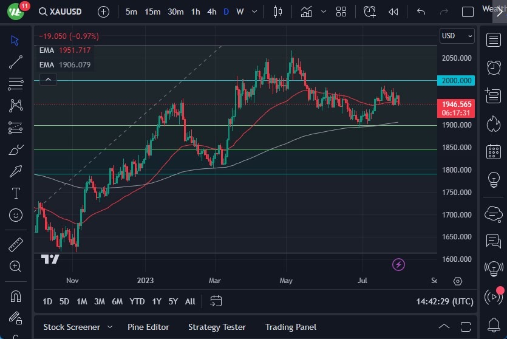Select the trend line drawing tool

[16, 61]
